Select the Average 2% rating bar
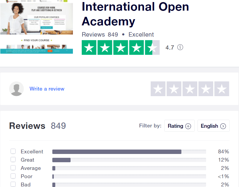 tap(129, 168)
